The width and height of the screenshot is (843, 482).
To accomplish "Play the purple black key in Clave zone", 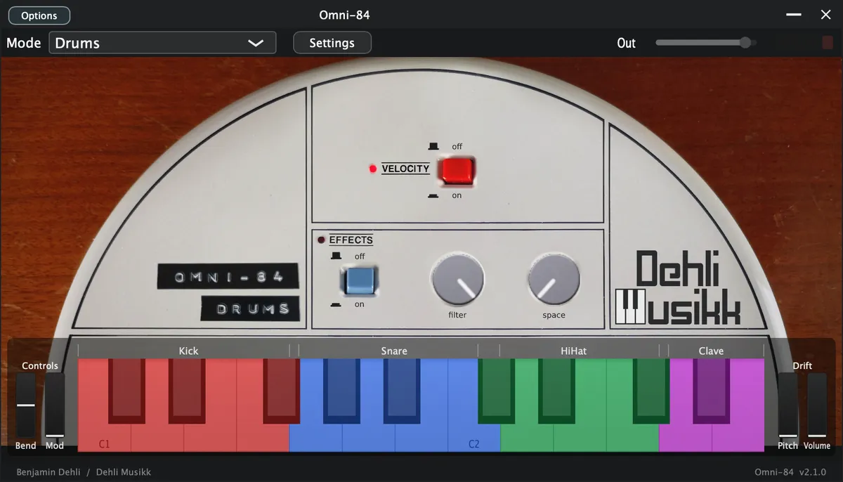I will coord(711,391).
